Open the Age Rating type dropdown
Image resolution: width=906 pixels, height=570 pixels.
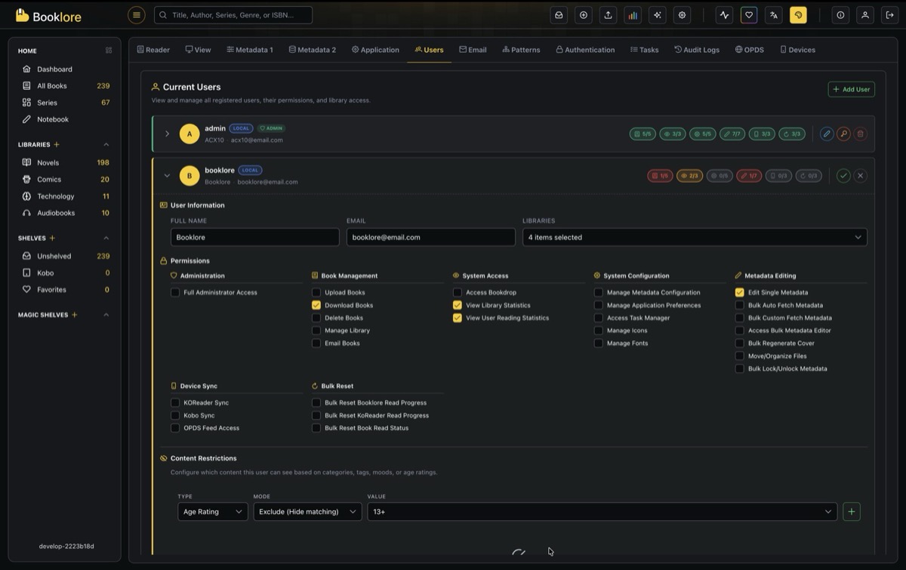pos(212,512)
